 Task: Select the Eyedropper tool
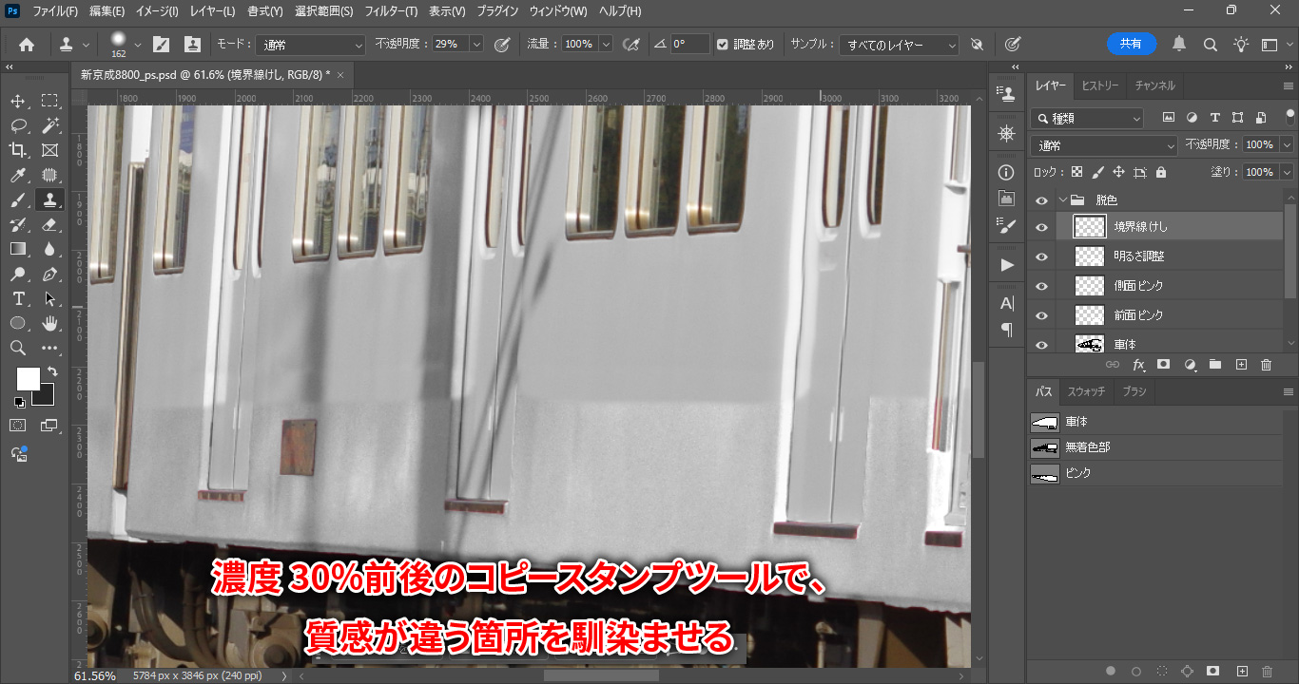18,175
